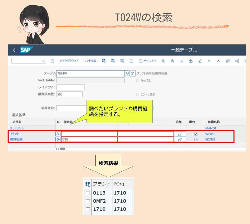Select the clock icon in the toolbar
The image size is (250, 224).
point(53,61)
